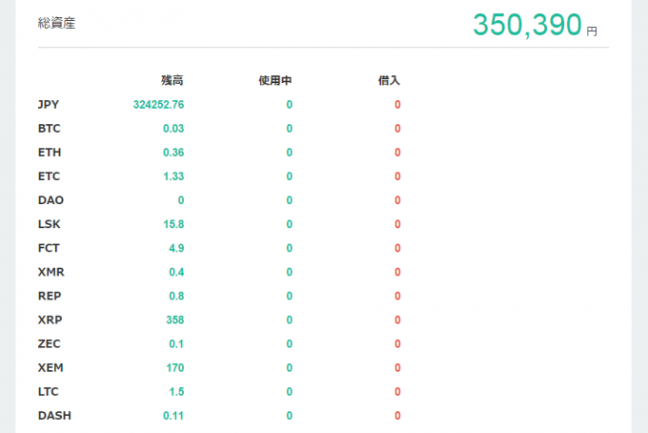Click the LTC balance 1.5
The image size is (648, 433).
[176, 392]
